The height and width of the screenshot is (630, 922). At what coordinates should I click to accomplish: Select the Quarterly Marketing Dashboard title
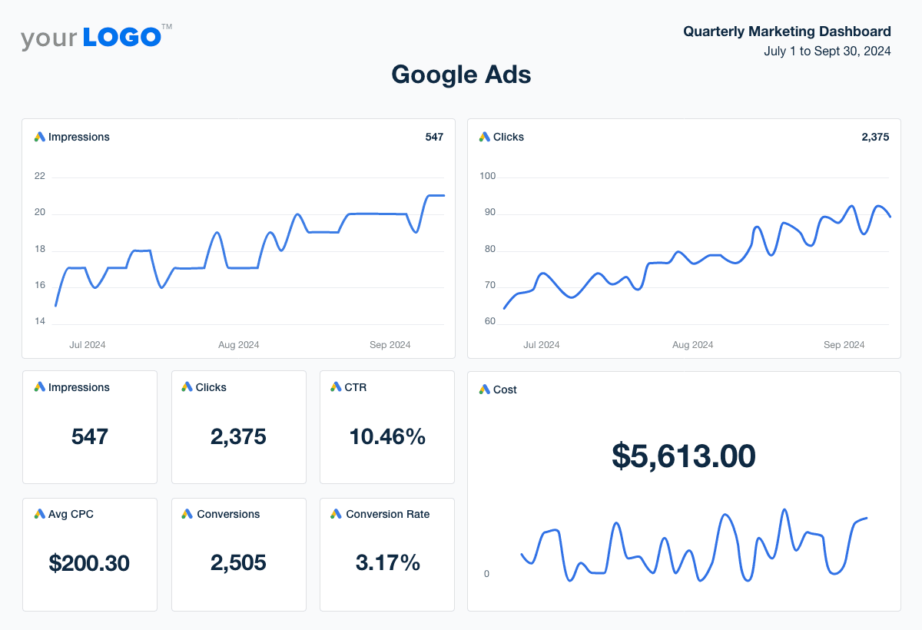(787, 31)
